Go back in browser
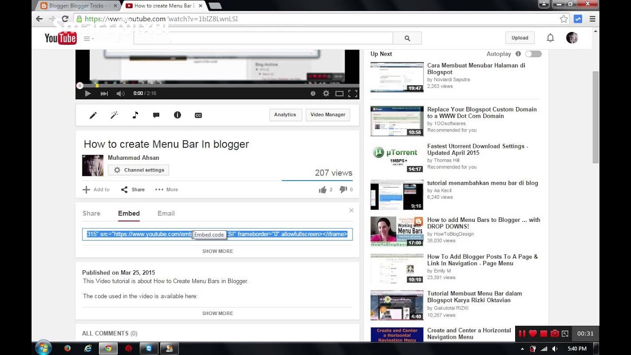Image resolution: width=631 pixels, height=355 pixels. click(39, 19)
